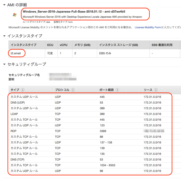The height and width of the screenshot is (188, 181).
Task: Collapse the セキュリティグループ section
Action: pos(5,64)
